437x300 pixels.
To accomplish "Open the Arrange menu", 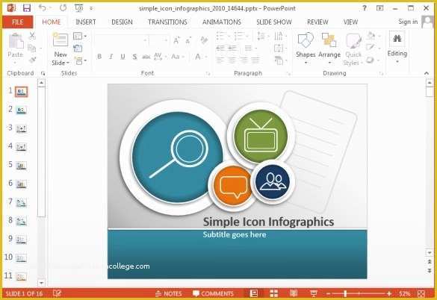I will tap(329, 49).
